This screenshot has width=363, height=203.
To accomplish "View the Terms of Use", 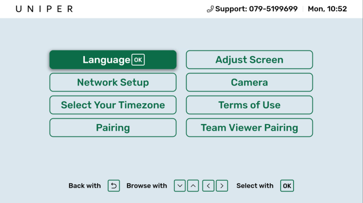I will (x=249, y=105).
